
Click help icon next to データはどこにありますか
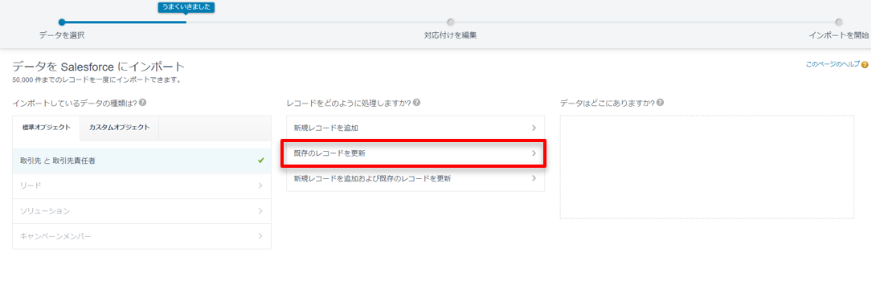[661, 103]
